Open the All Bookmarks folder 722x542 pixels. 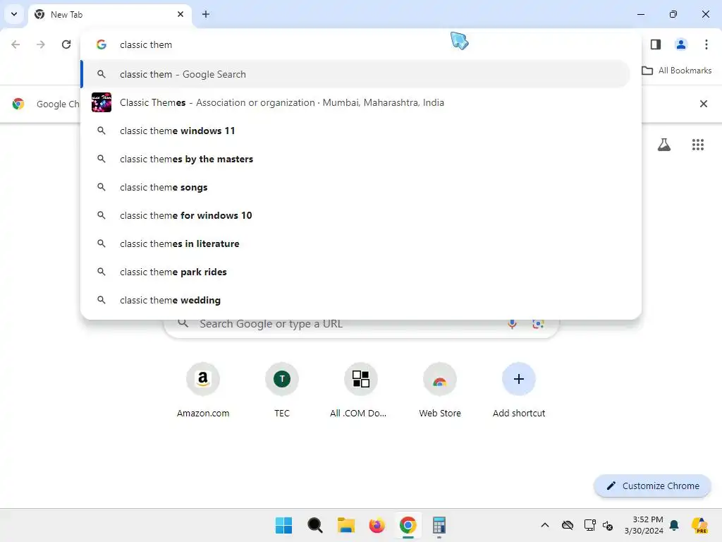pyautogui.click(x=676, y=71)
